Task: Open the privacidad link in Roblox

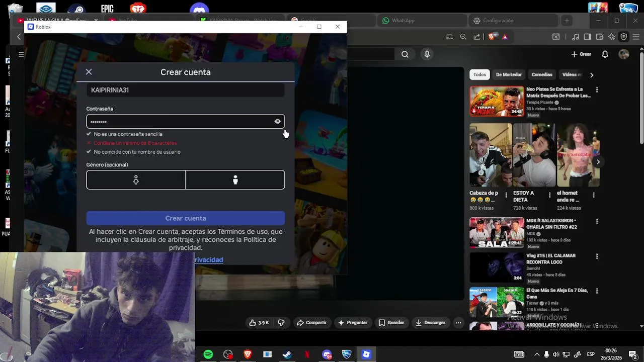Action: [x=209, y=259]
